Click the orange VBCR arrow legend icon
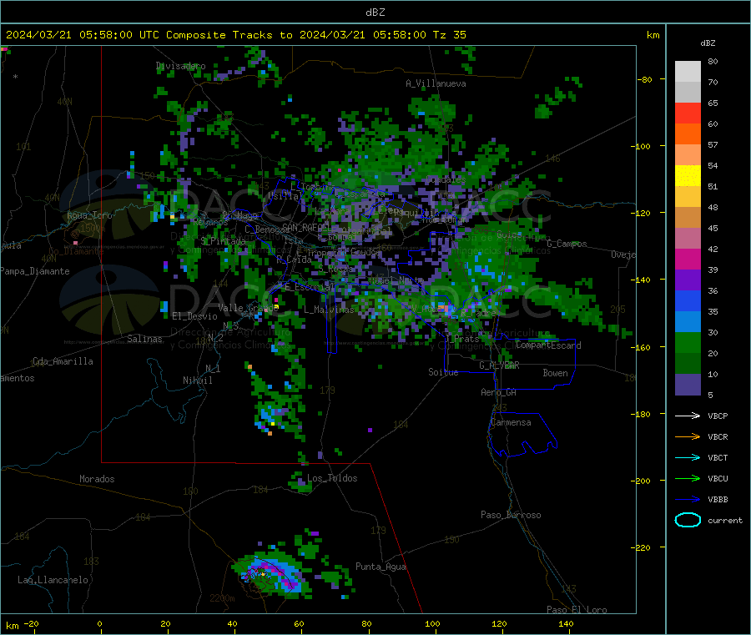This screenshot has width=751, height=635. 688,436
